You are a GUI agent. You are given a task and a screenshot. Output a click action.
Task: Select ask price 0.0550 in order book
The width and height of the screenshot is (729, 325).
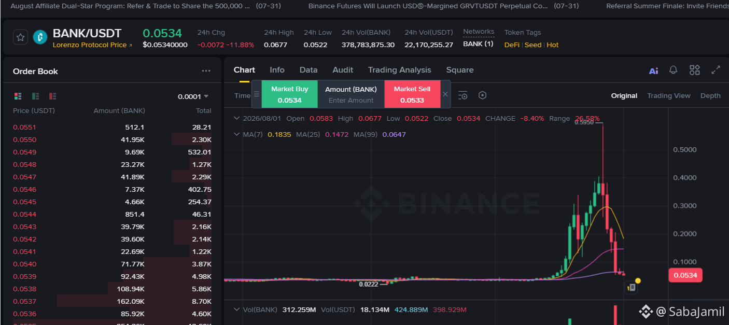(24, 139)
